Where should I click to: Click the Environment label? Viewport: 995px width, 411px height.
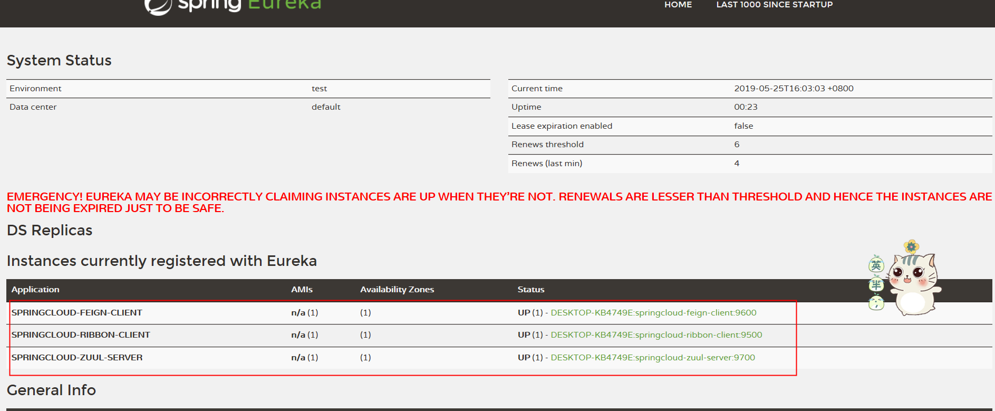(35, 89)
